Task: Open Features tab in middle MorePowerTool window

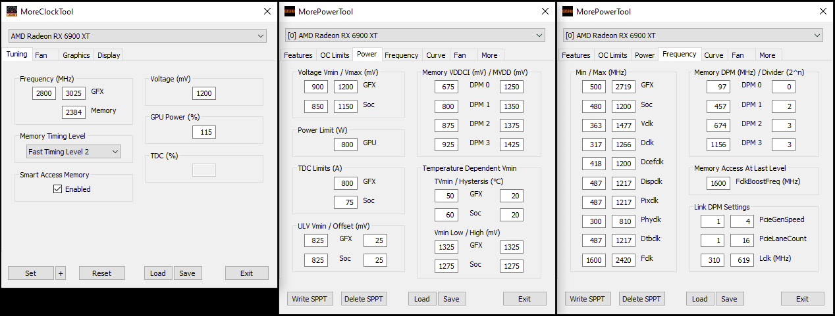Action: click(x=298, y=55)
